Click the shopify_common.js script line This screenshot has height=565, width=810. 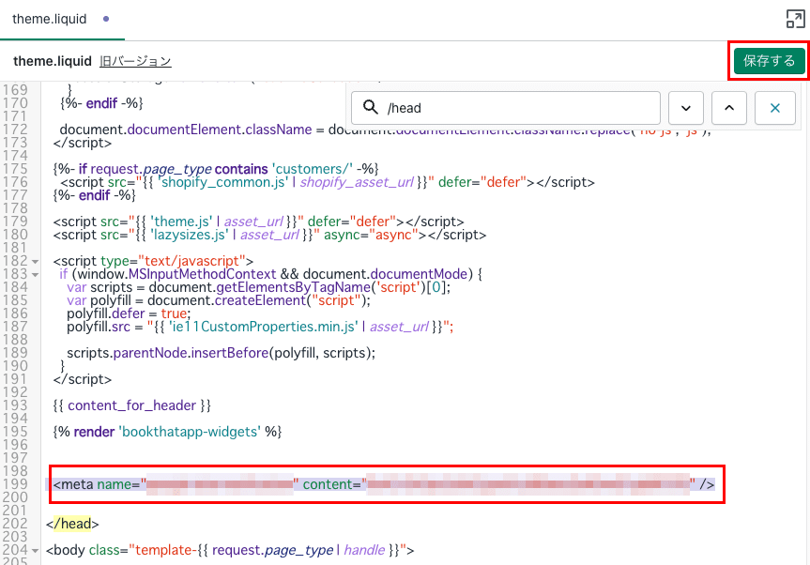click(x=328, y=182)
